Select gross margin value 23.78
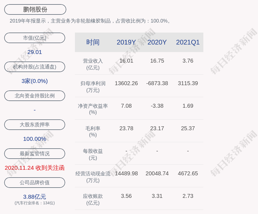This screenshot has height=214, width=258. (127, 128)
